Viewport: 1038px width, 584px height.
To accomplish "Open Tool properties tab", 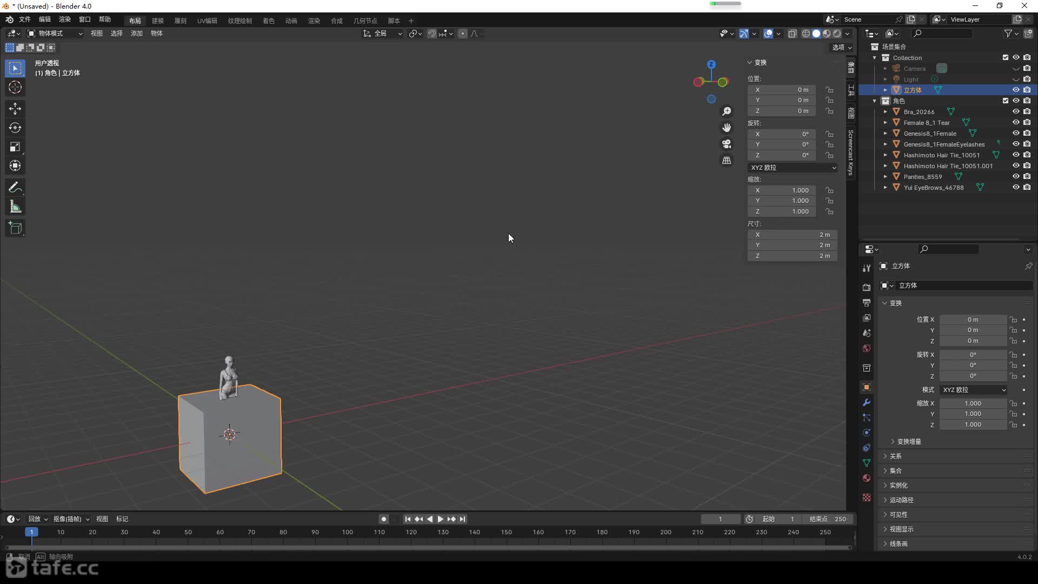I will [867, 268].
